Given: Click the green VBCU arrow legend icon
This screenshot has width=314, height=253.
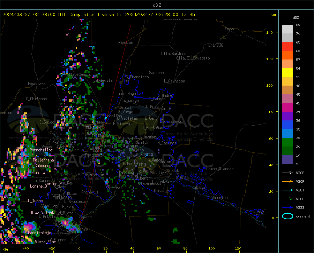Looking at the screenshot, I should 287,199.
